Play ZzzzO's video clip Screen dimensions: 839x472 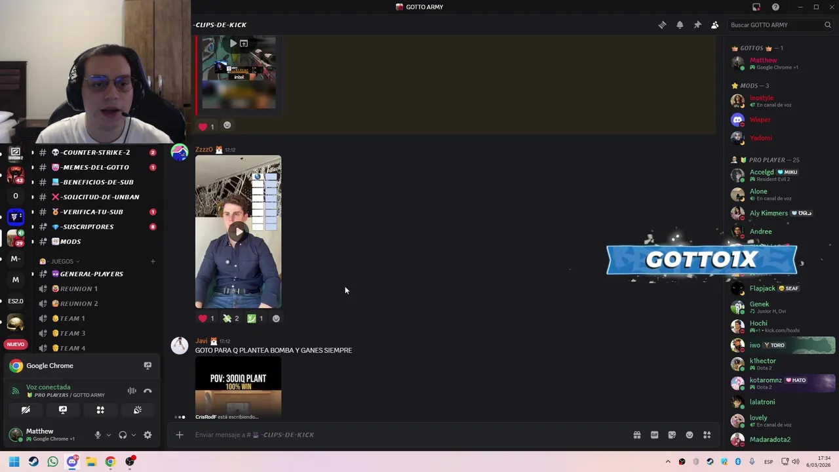[239, 231]
